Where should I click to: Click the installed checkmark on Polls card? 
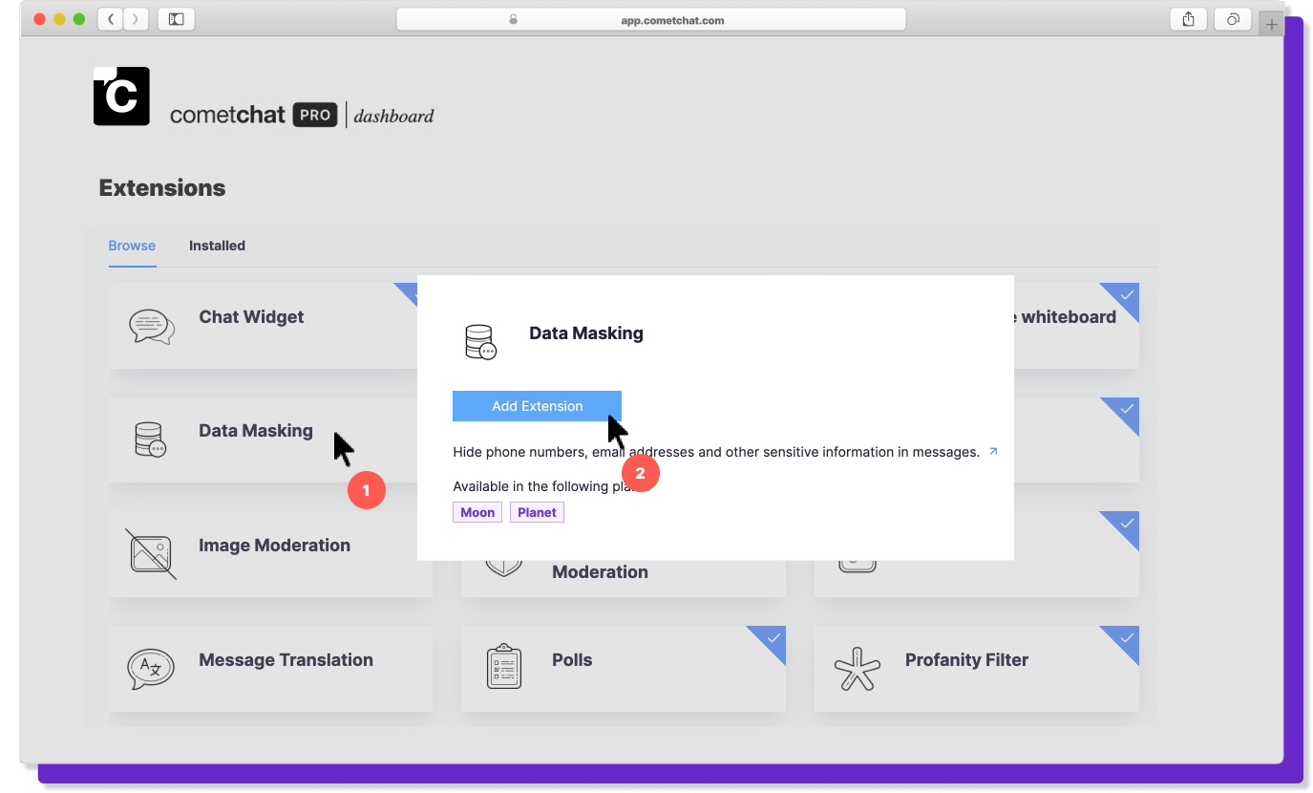click(773, 638)
